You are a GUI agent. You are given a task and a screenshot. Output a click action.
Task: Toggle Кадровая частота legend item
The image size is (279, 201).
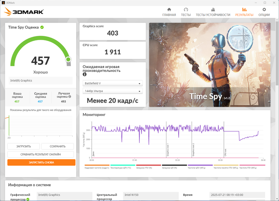[x=97, y=167]
